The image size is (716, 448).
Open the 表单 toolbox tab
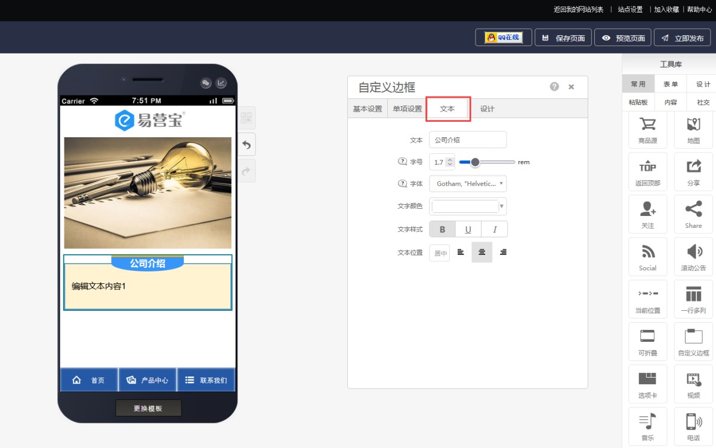pos(671,84)
